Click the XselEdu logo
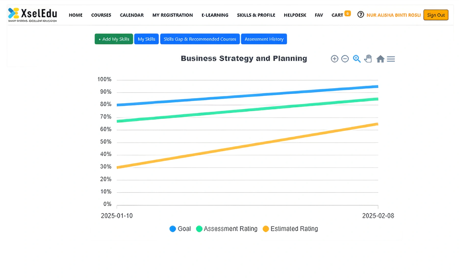The width and height of the screenshot is (459, 278). pos(32,15)
